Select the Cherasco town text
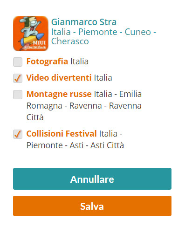 (x=70, y=41)
